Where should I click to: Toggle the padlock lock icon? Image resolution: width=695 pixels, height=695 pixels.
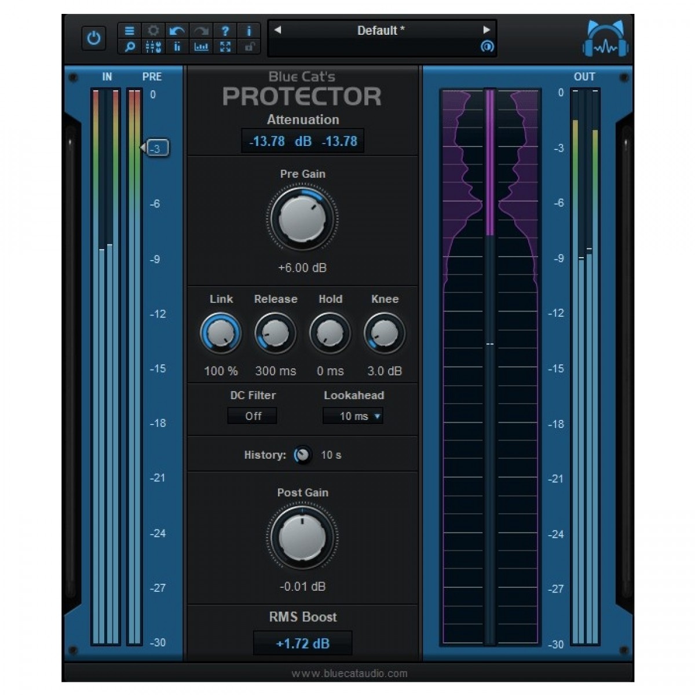pyautogui.click(x=249, y=47)
